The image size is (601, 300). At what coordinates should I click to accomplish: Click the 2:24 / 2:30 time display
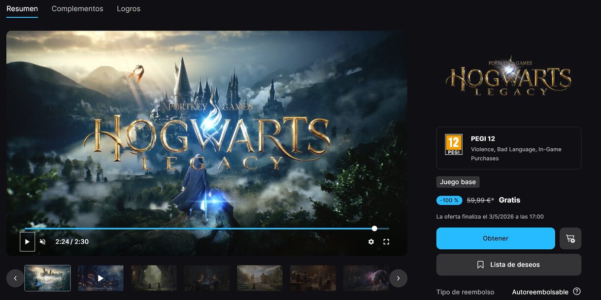point(72,242)
